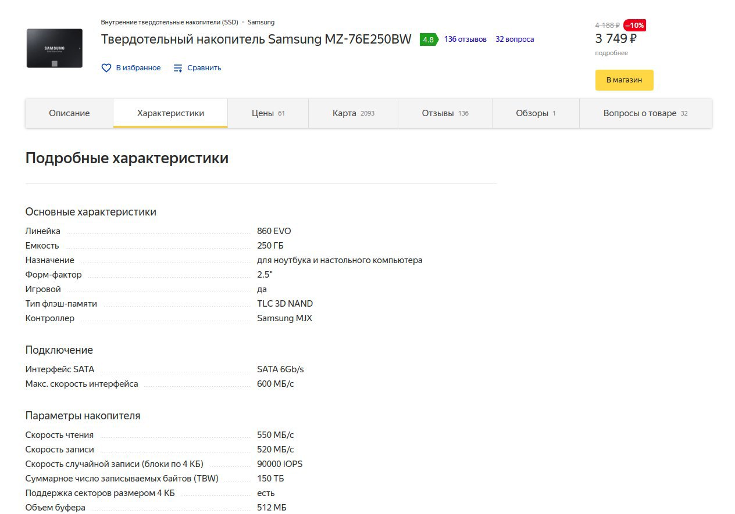The height and width of the screenshot is (514, 735).
Task: Open the Карта tab
Action: click(354, 113)
